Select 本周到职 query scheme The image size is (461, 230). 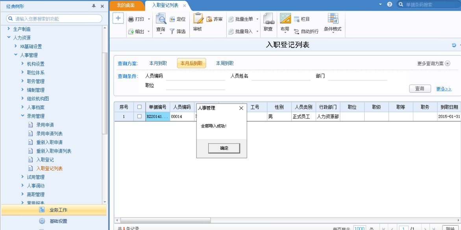(225, 63)
